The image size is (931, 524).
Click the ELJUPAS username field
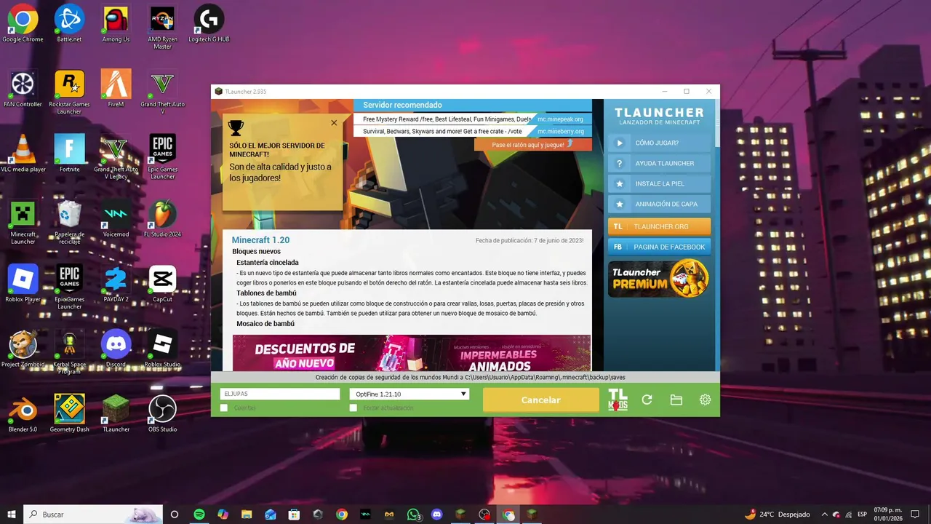(280, 394)
